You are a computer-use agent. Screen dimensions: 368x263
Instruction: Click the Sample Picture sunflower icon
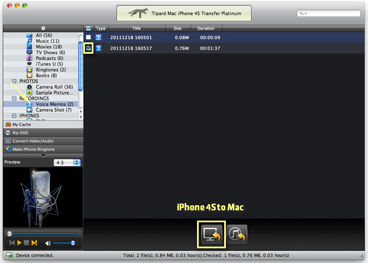[x=29, y=93]
